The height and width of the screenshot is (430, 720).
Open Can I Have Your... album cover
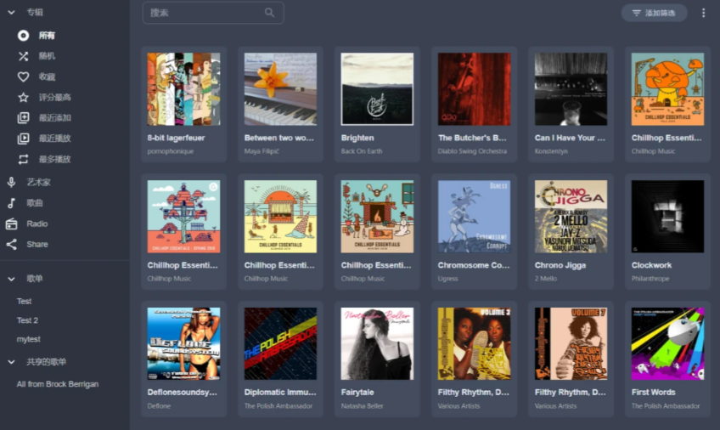click(x=571, y=88)
